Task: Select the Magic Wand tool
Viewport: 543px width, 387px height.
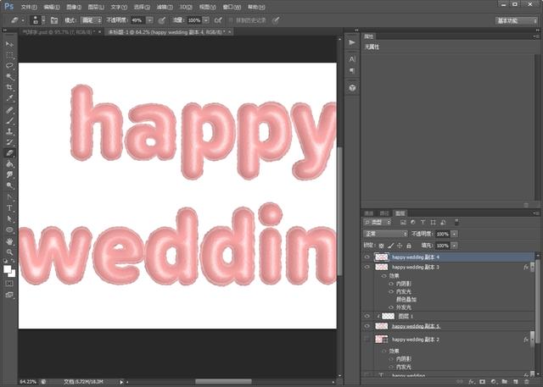Action: click(x=9, y=76)
